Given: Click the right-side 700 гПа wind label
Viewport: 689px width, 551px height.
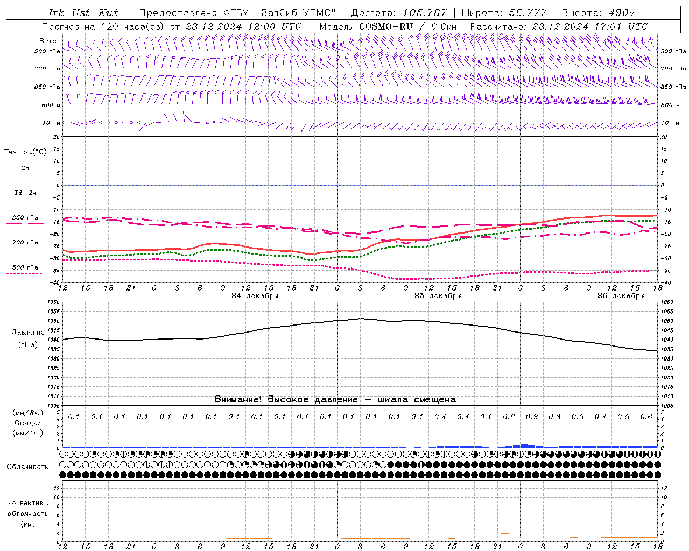Looking at the screenshot, I should pyautogui.click(x=673, y=69).
